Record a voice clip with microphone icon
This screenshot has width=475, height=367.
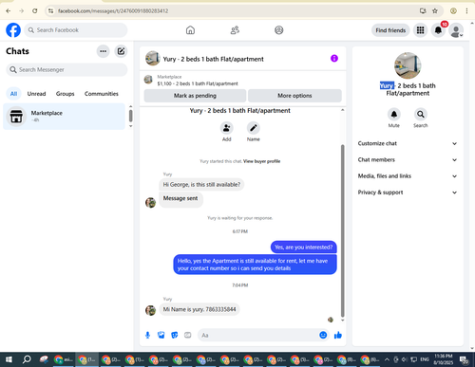[147, 335]
